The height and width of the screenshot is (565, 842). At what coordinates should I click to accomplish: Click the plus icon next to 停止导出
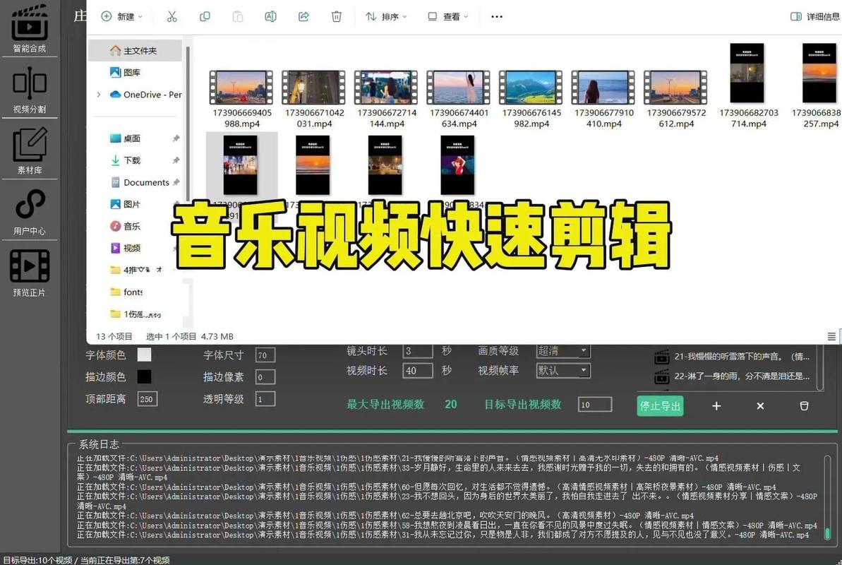716,406
